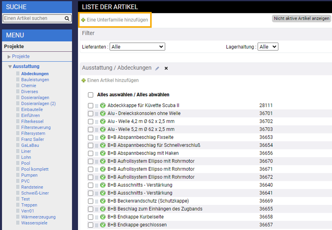Click the magnifier search icon
Screen dimensions: 332x230
click(x=67, y=18)
